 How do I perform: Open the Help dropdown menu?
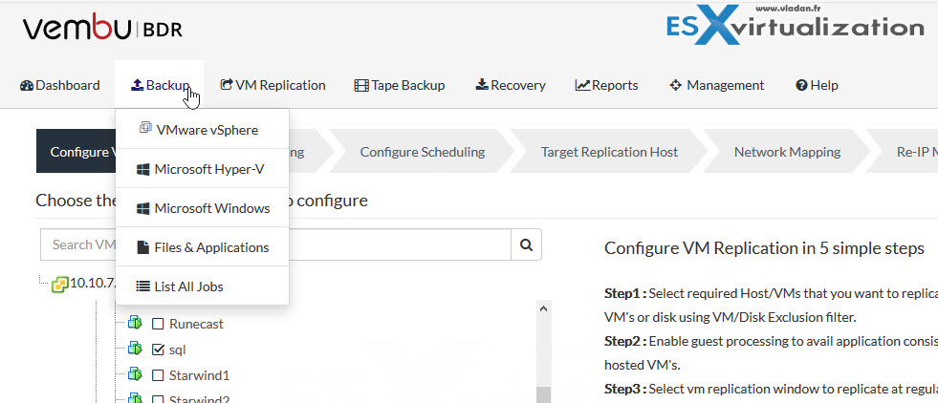pos(817,85)
